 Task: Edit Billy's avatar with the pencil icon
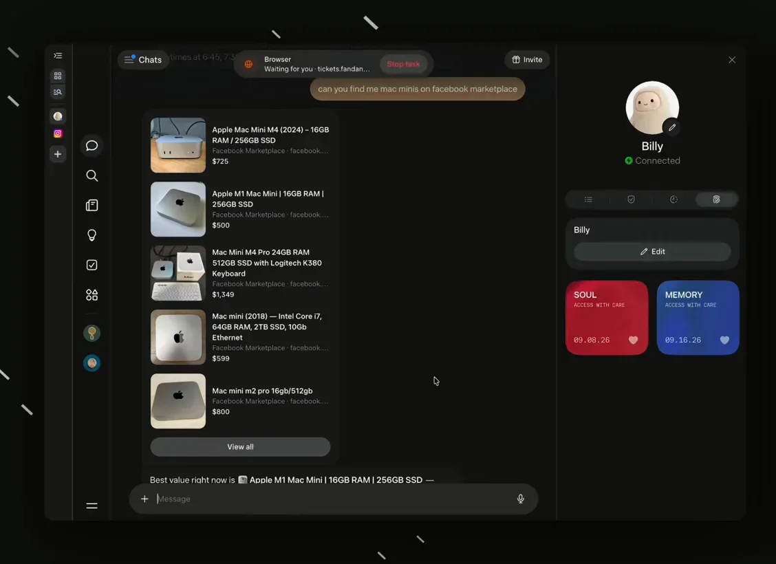tap(672, 127)
